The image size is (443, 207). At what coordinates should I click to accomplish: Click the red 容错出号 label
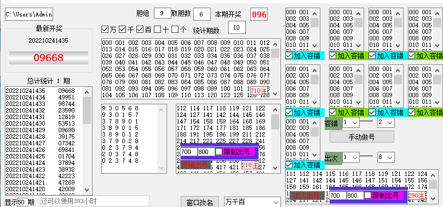tap(194, 165)
